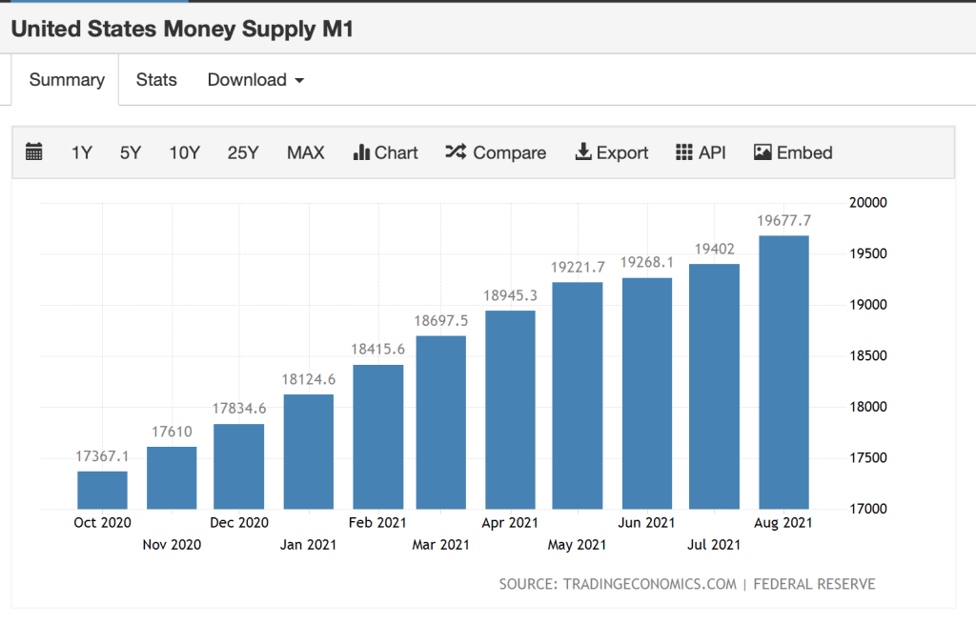Click the picture icon beside Embed
Screen dimensions: 976x644
[x=762, y=152]
